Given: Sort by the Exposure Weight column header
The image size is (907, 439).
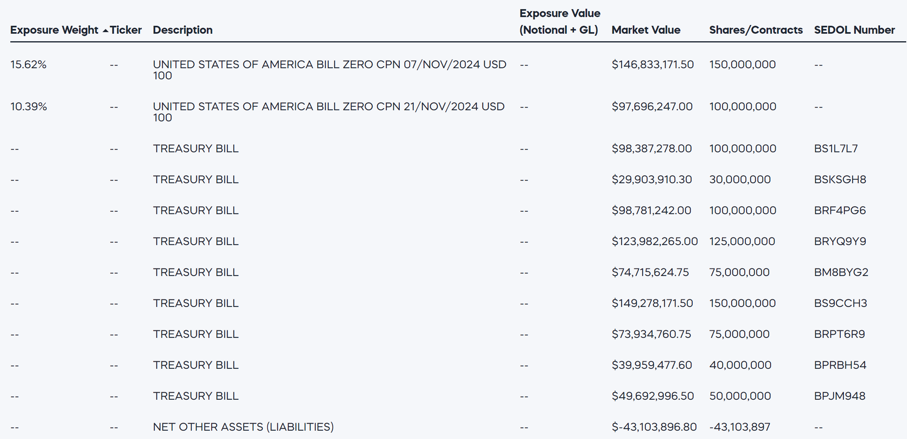Looking at the screenshot, I should click(x=54, y=30).
